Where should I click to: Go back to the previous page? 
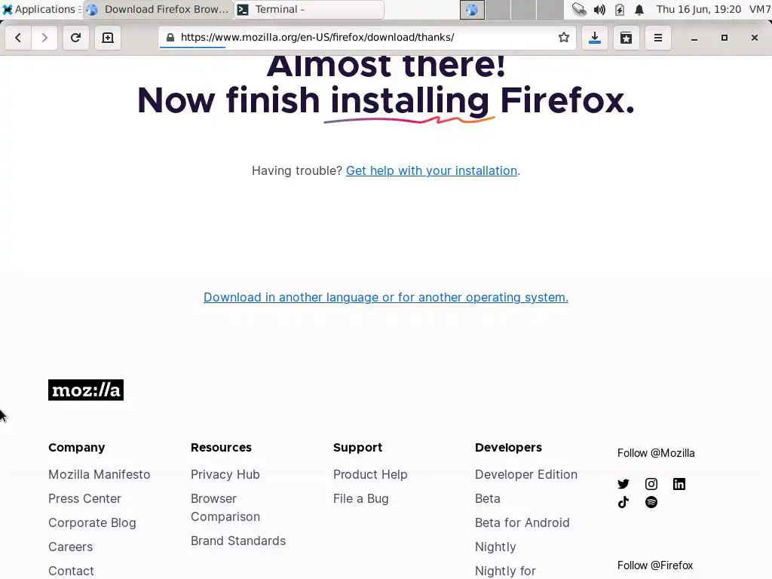click(x=18, y=38)
